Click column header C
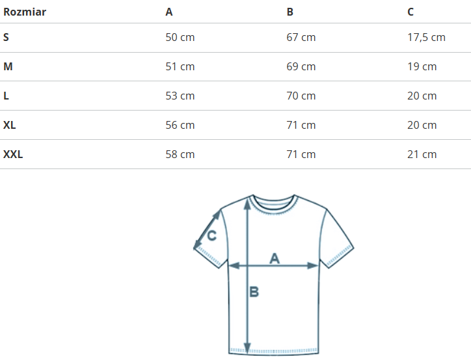This screenshot has width=471, height=361. (x=410, y=12)
